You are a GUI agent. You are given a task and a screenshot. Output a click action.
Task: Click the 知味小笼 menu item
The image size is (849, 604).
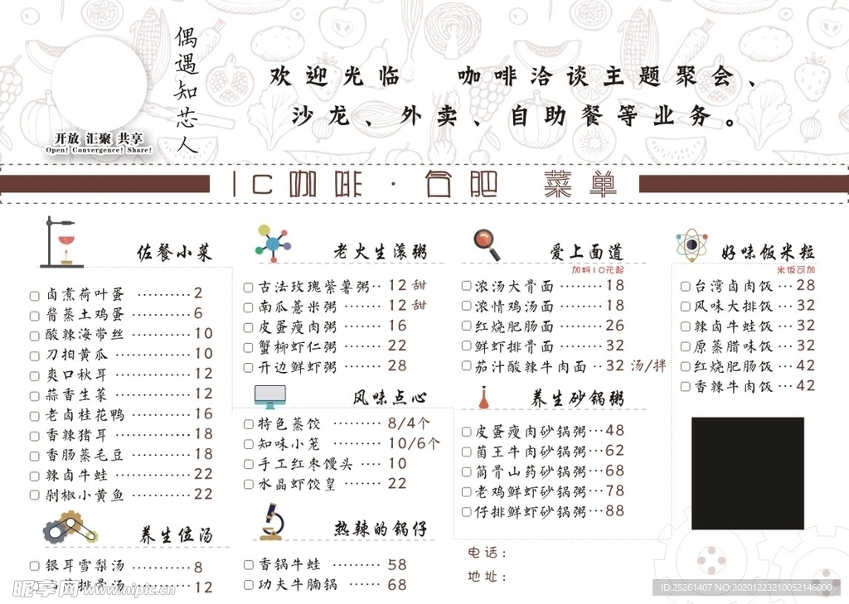click(x=289, y=444)
